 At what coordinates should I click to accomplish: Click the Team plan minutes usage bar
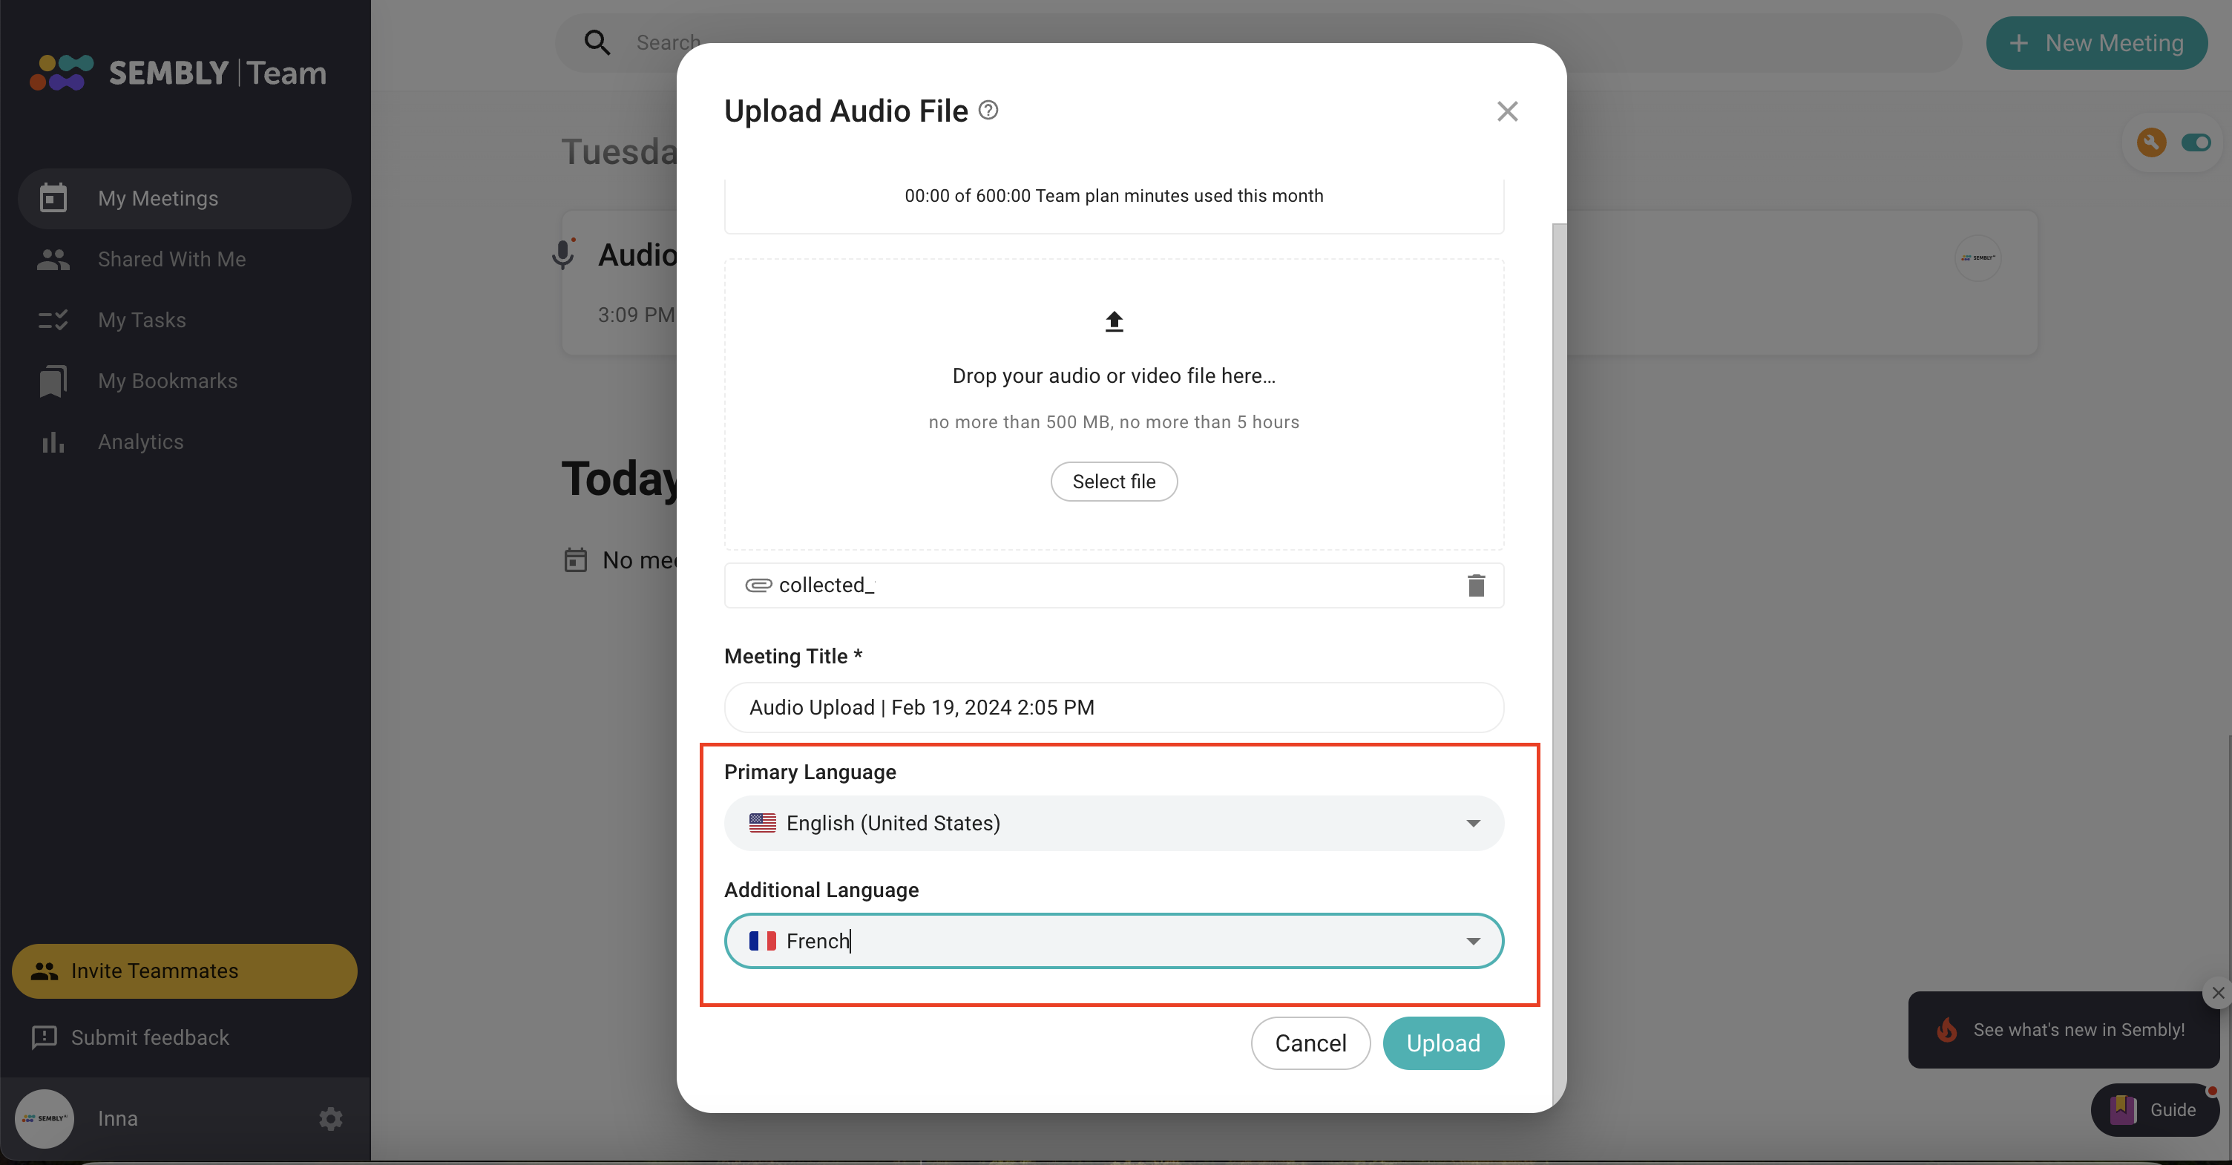1113,196
